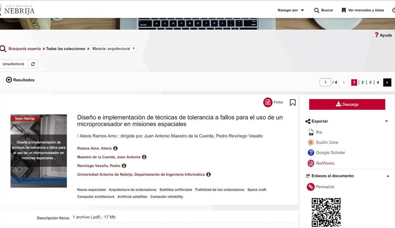The width and height of the screenshot is (395, 228).
Task: Refresh the arquitectura search query
Action: click(x=33, y=64)
